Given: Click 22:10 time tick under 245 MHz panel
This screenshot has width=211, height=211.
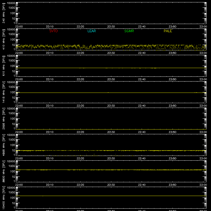Looking at the screenshot, I should [50, 27].
